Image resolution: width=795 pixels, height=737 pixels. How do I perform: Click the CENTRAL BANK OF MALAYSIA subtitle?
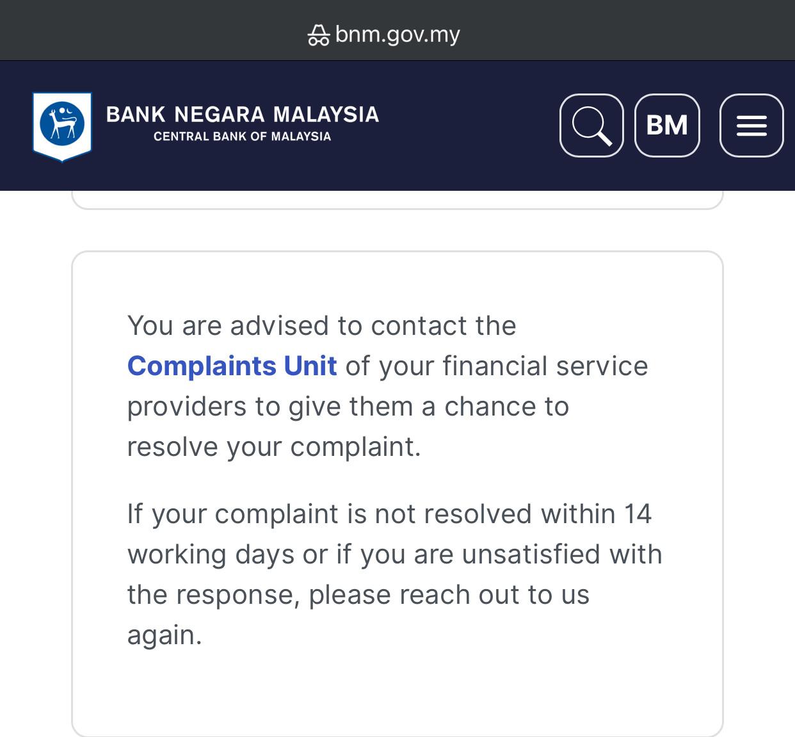[x=243, y=136]
